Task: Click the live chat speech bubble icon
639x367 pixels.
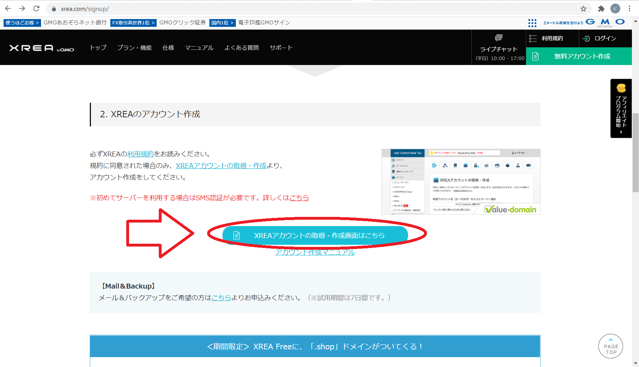Action: (x=499, y=37)
